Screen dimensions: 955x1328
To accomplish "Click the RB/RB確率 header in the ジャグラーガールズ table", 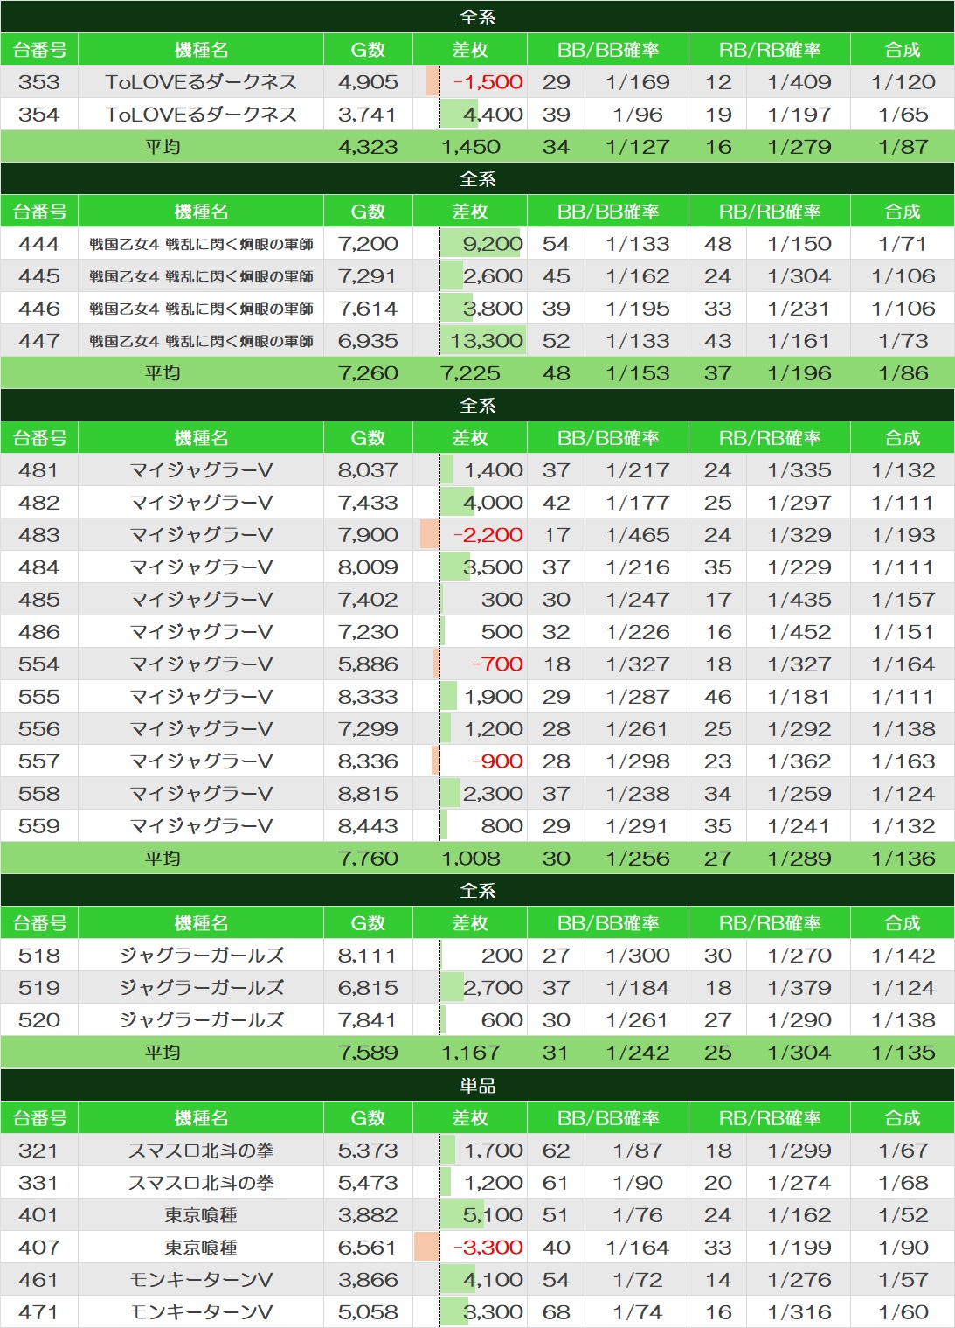I will point(770,923).
